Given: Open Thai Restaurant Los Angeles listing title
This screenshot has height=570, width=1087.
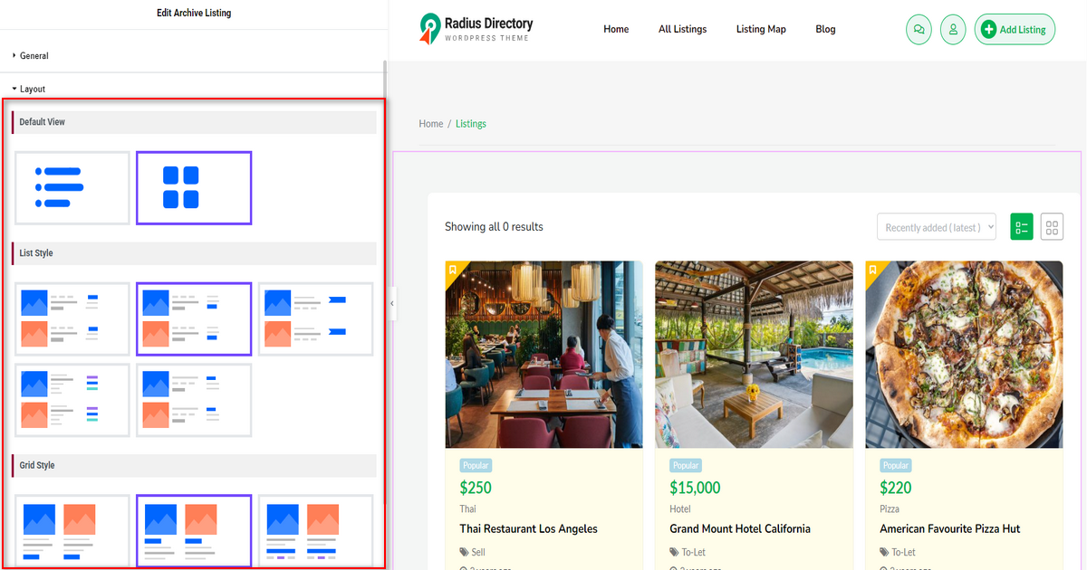Looking at the screenshot, I should [528, 528].
